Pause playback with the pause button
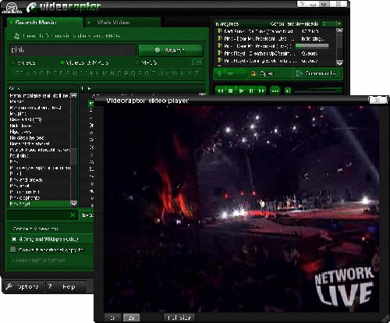The image size is (390, 323). coord(251,91)
